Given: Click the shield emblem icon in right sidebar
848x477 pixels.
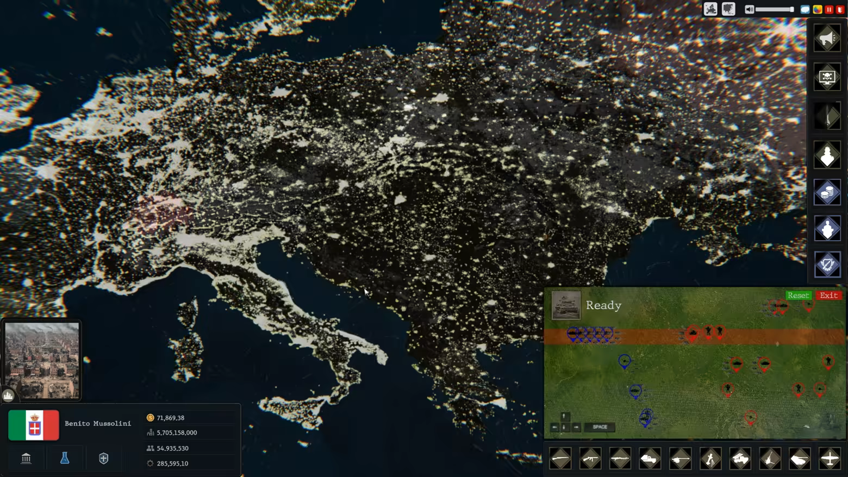Looking at the screenshot, I should [x=827, y=265].
